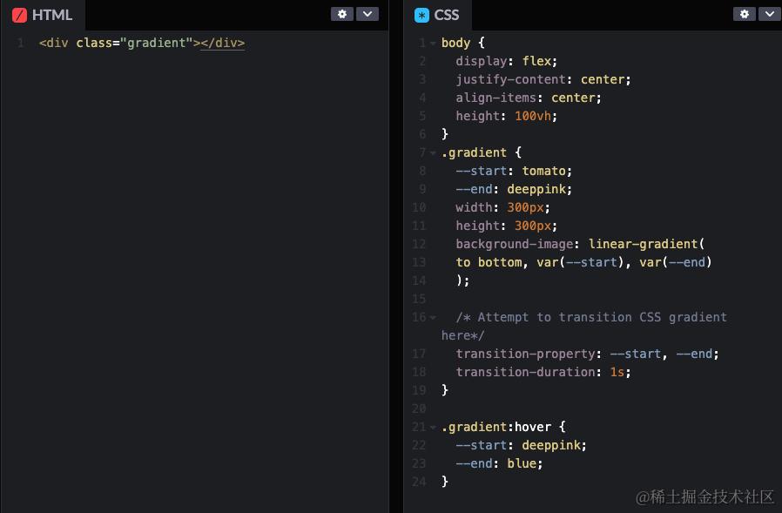
Task: Collapse the .gradient rule fold arrow
Action: [x=433, y=152]
